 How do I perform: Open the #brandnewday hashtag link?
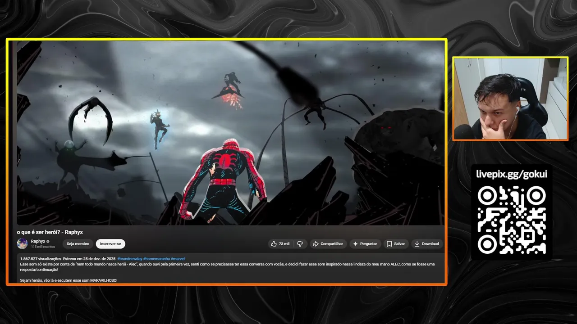130,259
